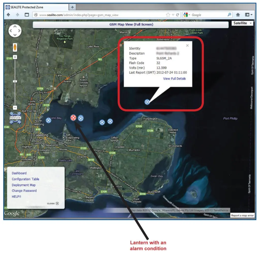Click the Volts value 12.599
The width and height of the screenshot is (260, 254).
point(161,68)
